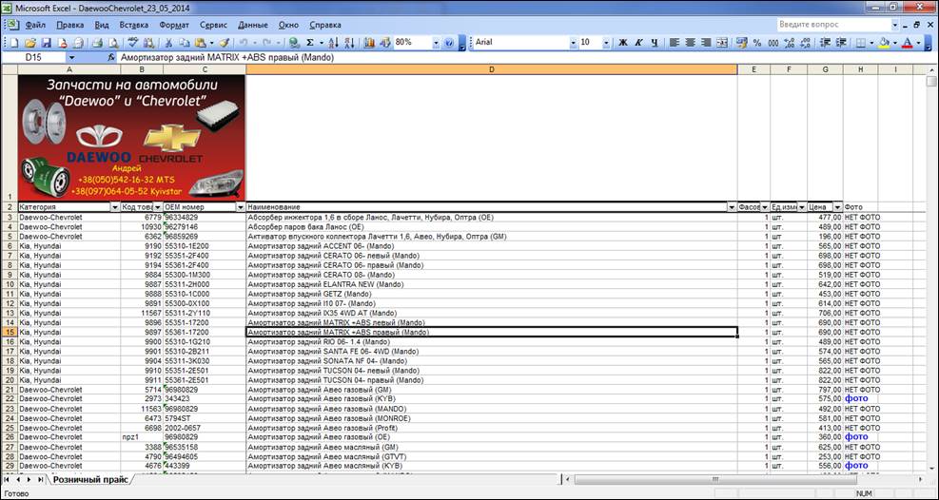
Task: Select the Розничный прайс sheet tab
Action: tap(89, 480)
